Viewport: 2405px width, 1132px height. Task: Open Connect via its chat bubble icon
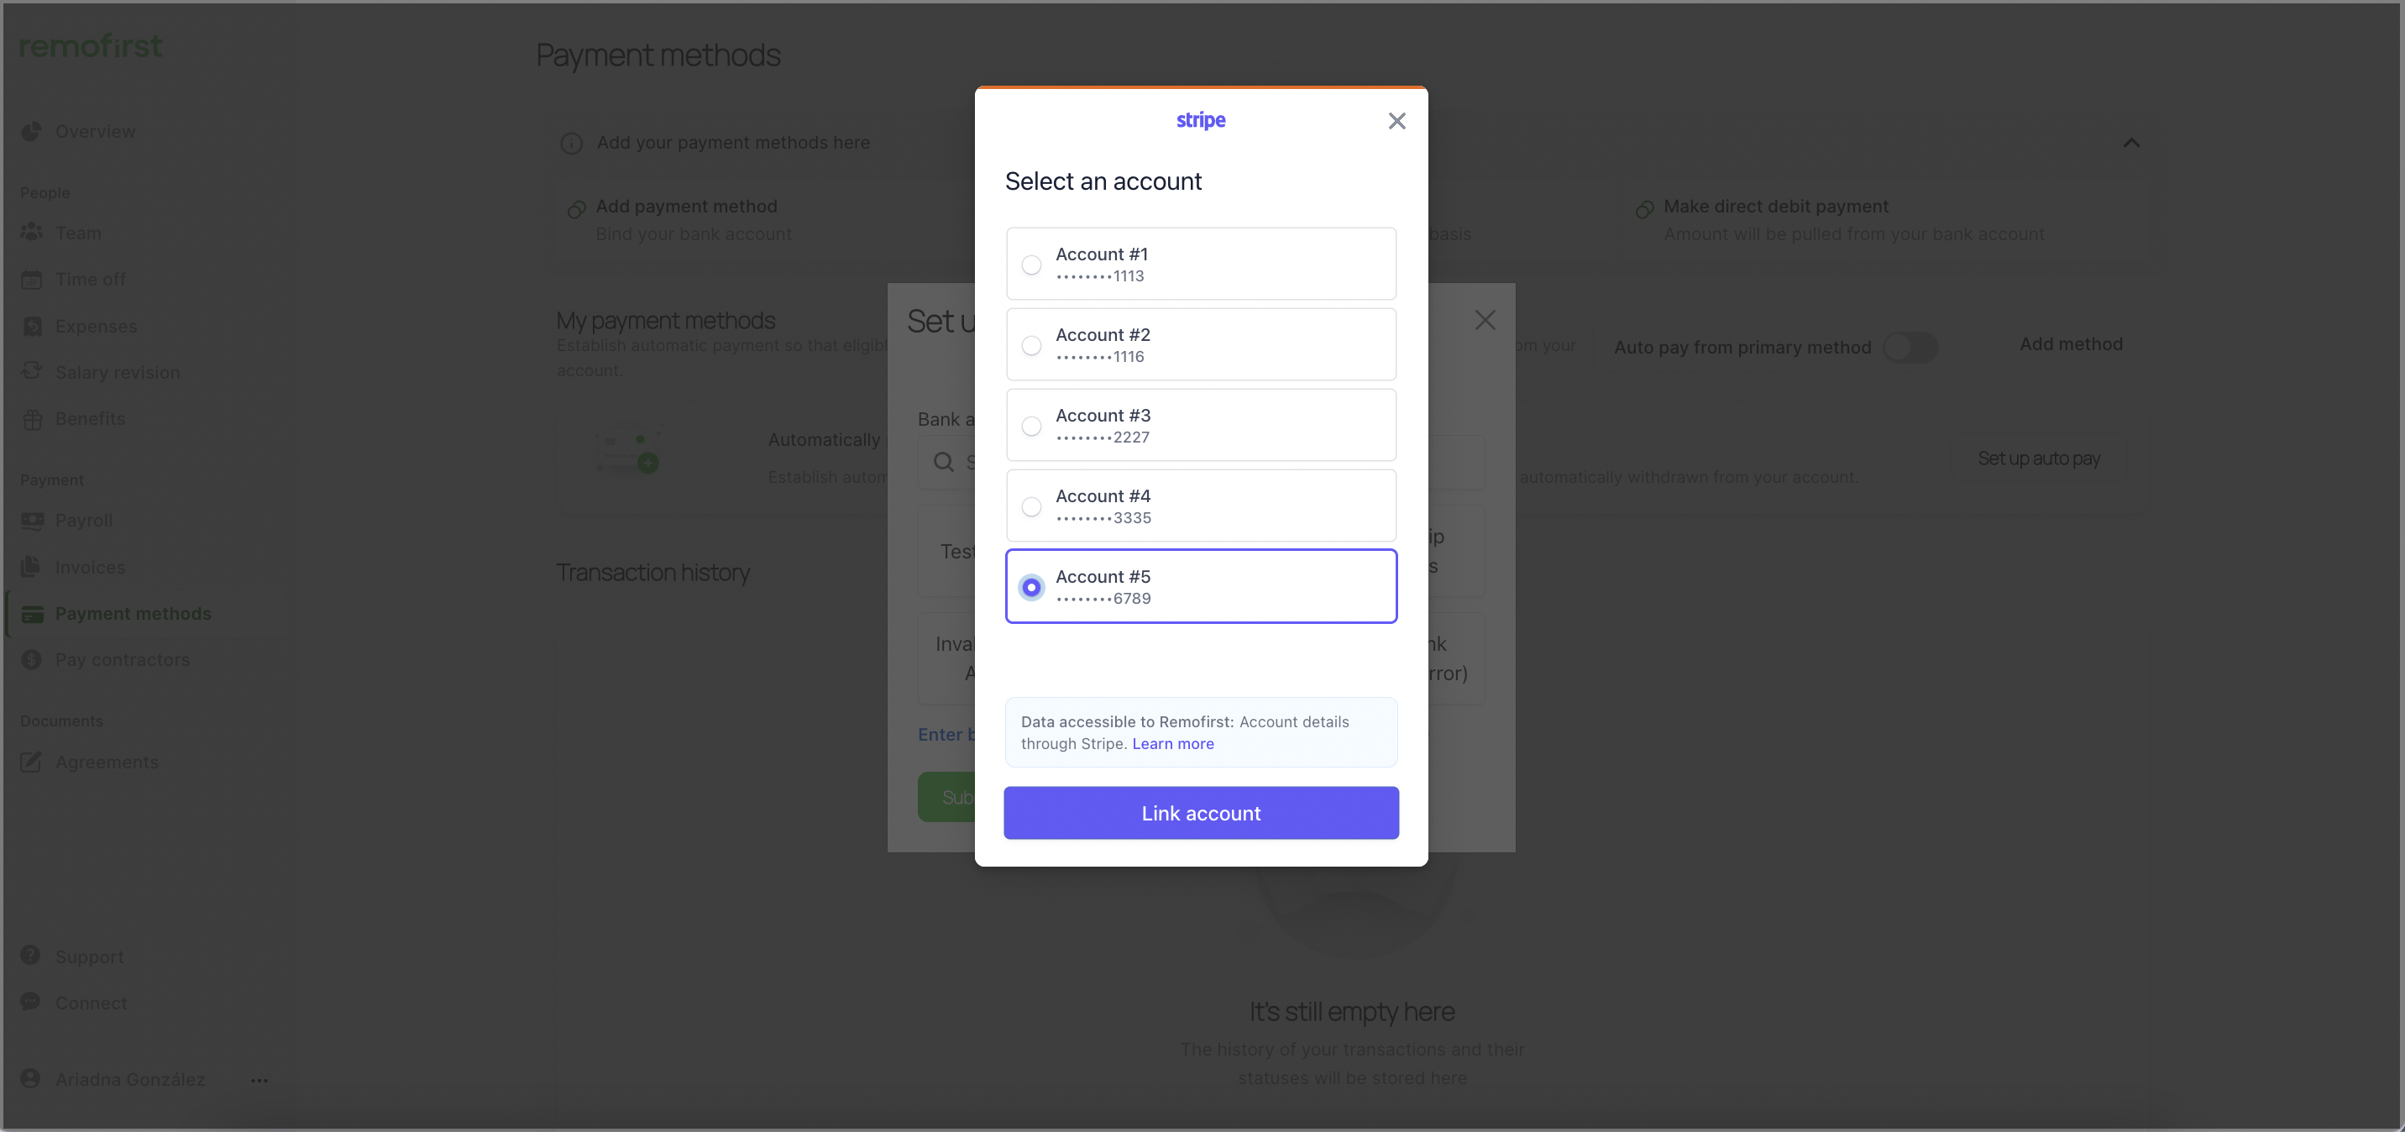coord(32,1002)
